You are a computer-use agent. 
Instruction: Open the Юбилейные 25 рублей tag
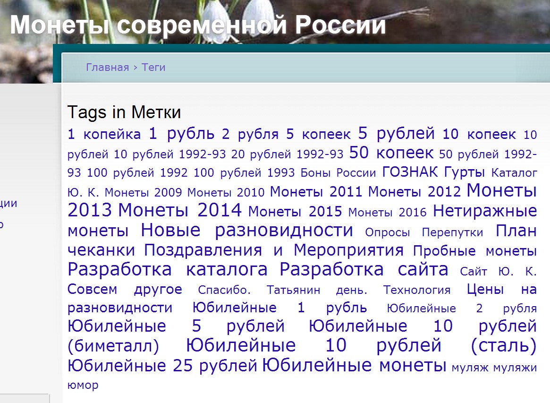click(162, 366)
